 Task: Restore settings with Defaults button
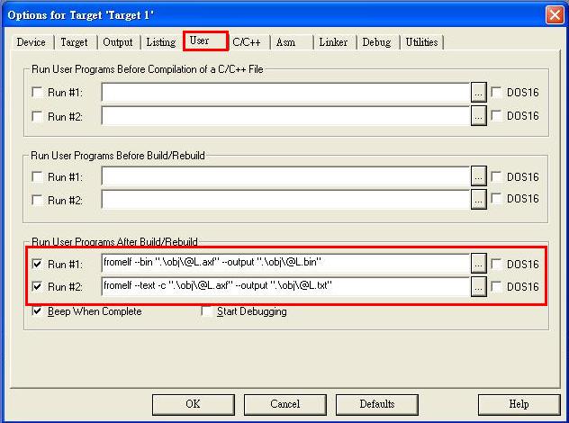tap(376, 404)
